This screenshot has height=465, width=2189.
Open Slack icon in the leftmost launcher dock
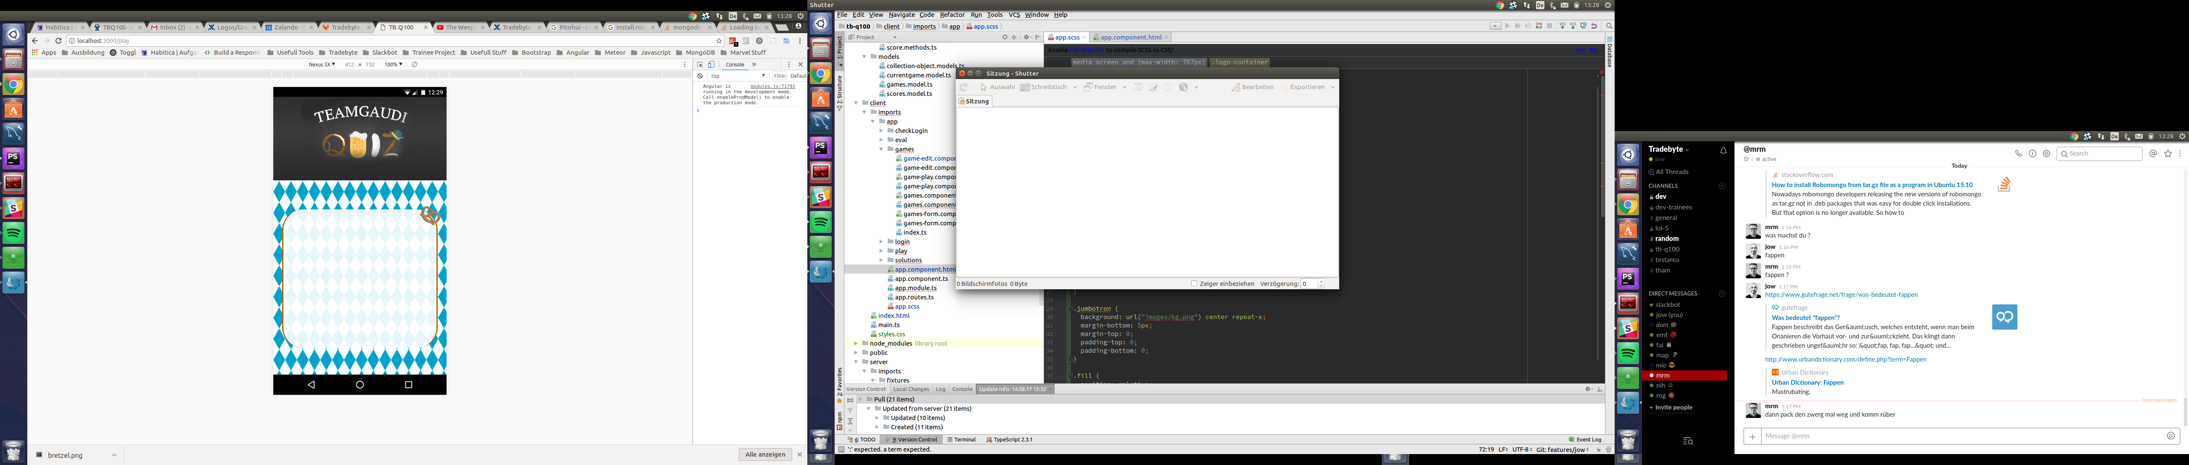click(13, 207)
